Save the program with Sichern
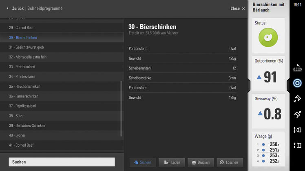Viewport: 305px width, 171px height. click(142, 162)
